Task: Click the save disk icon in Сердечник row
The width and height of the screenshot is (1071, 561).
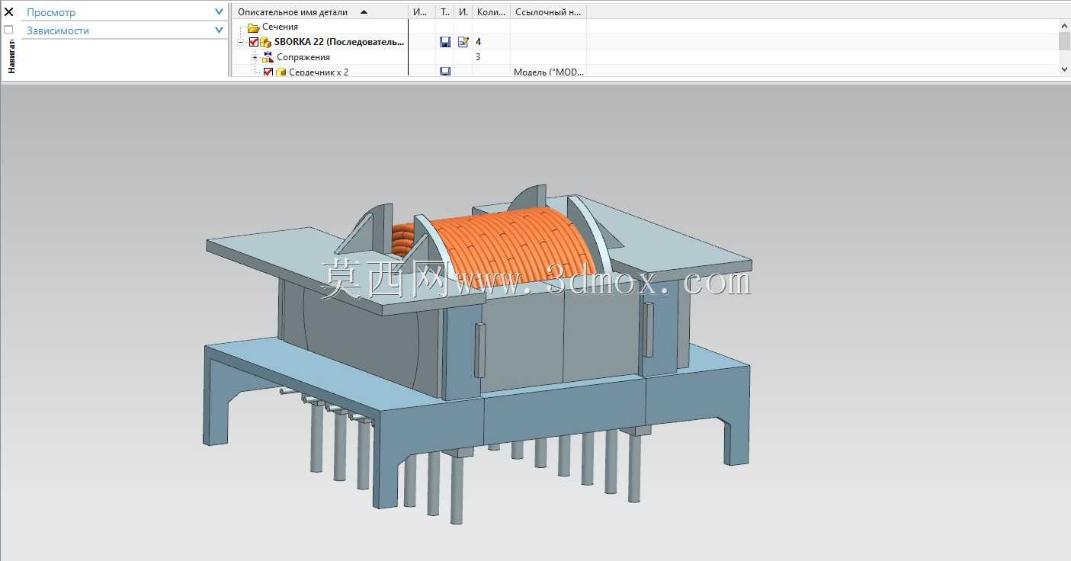Action: coord(445,72)
